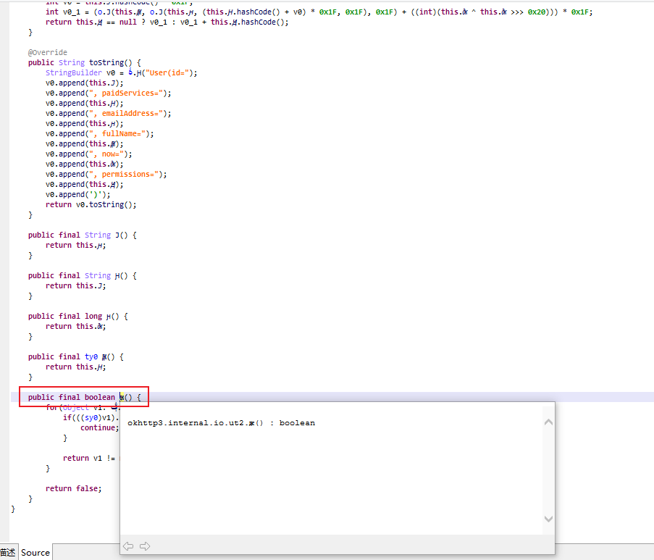This screenshot has height=560, width=654.
Task: Switch to the 描述 tab
Action: pos(8,552)
